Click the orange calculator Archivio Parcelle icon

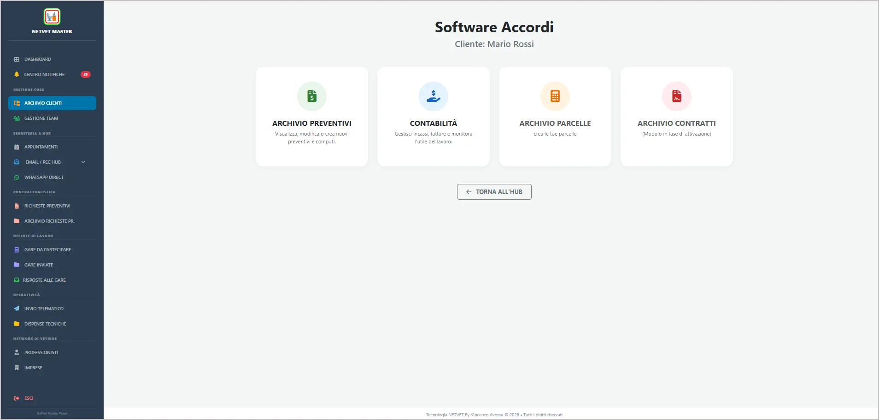click(555, 96)
